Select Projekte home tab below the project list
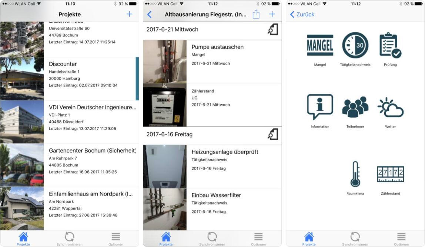Image resolution: width=425 pixels, height=247 pixels. 23,239
